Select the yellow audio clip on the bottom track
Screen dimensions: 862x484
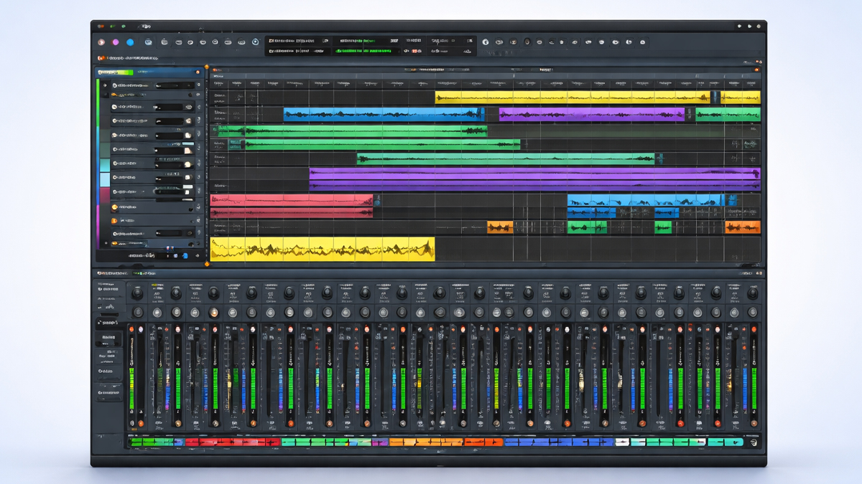coord(322,249)
